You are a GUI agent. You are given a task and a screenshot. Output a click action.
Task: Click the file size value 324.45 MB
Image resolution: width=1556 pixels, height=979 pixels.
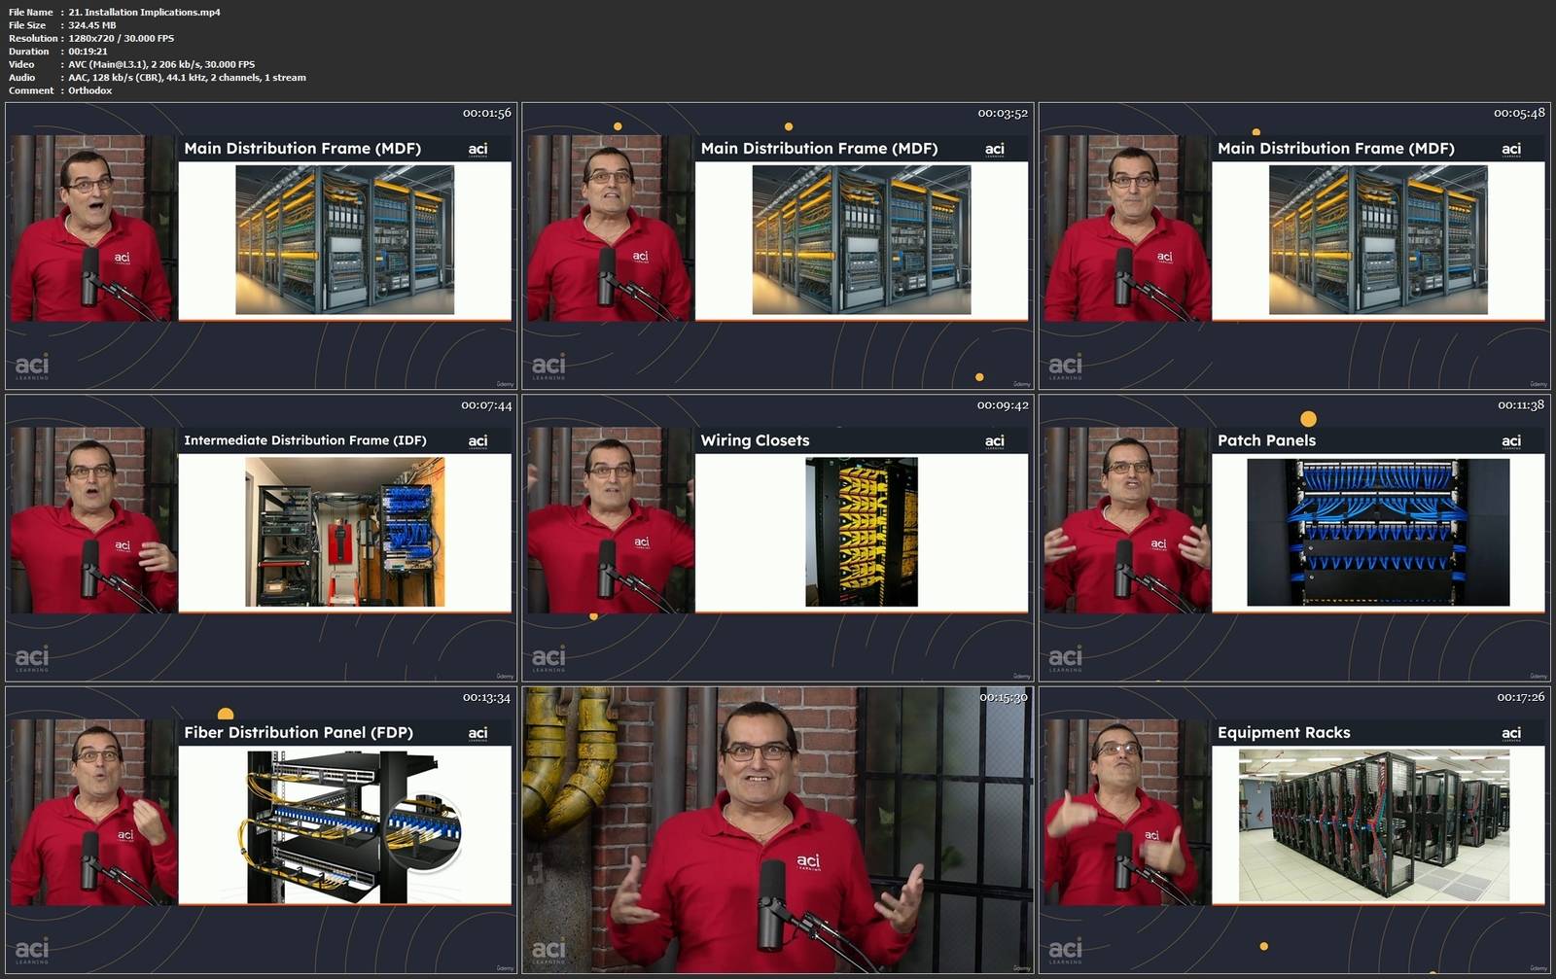tap(91, 25)
